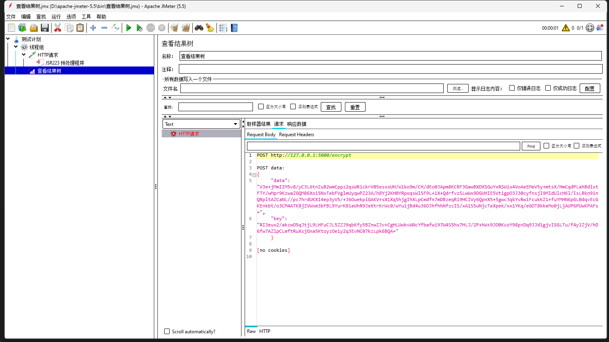Image resolution: width=609 pixels, height=342 pixels.
Task: Toggle 正则表达式 next to Find button
Action: (x=576, y=146)
